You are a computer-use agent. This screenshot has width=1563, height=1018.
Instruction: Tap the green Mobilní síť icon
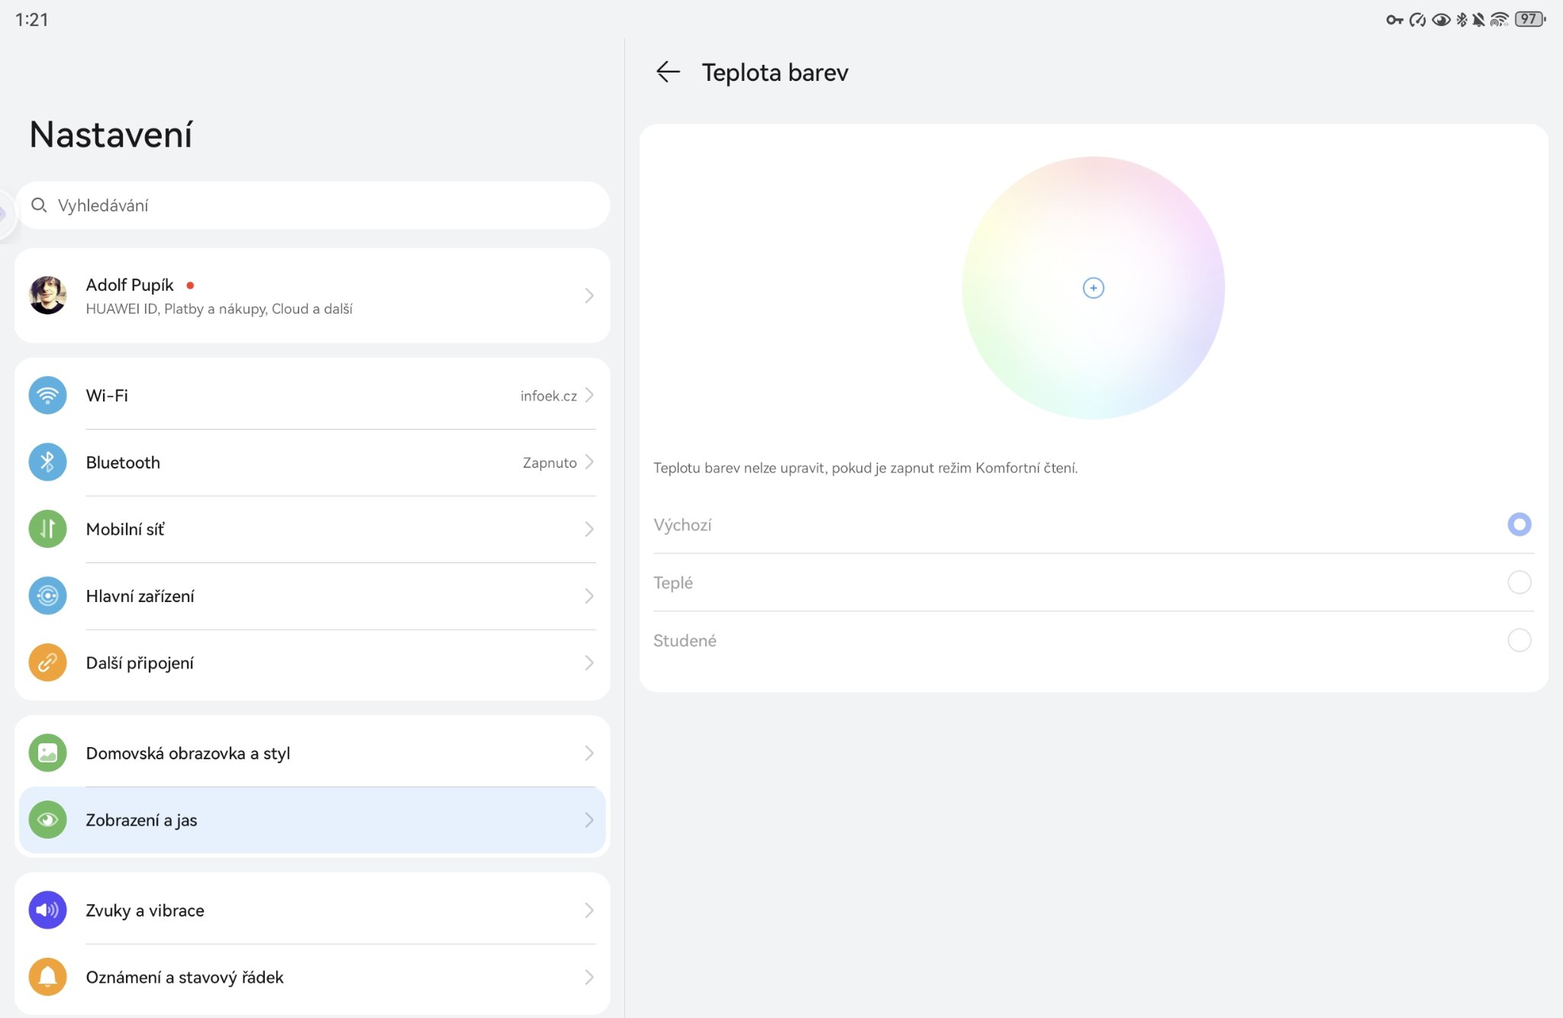tap(47, 529)
